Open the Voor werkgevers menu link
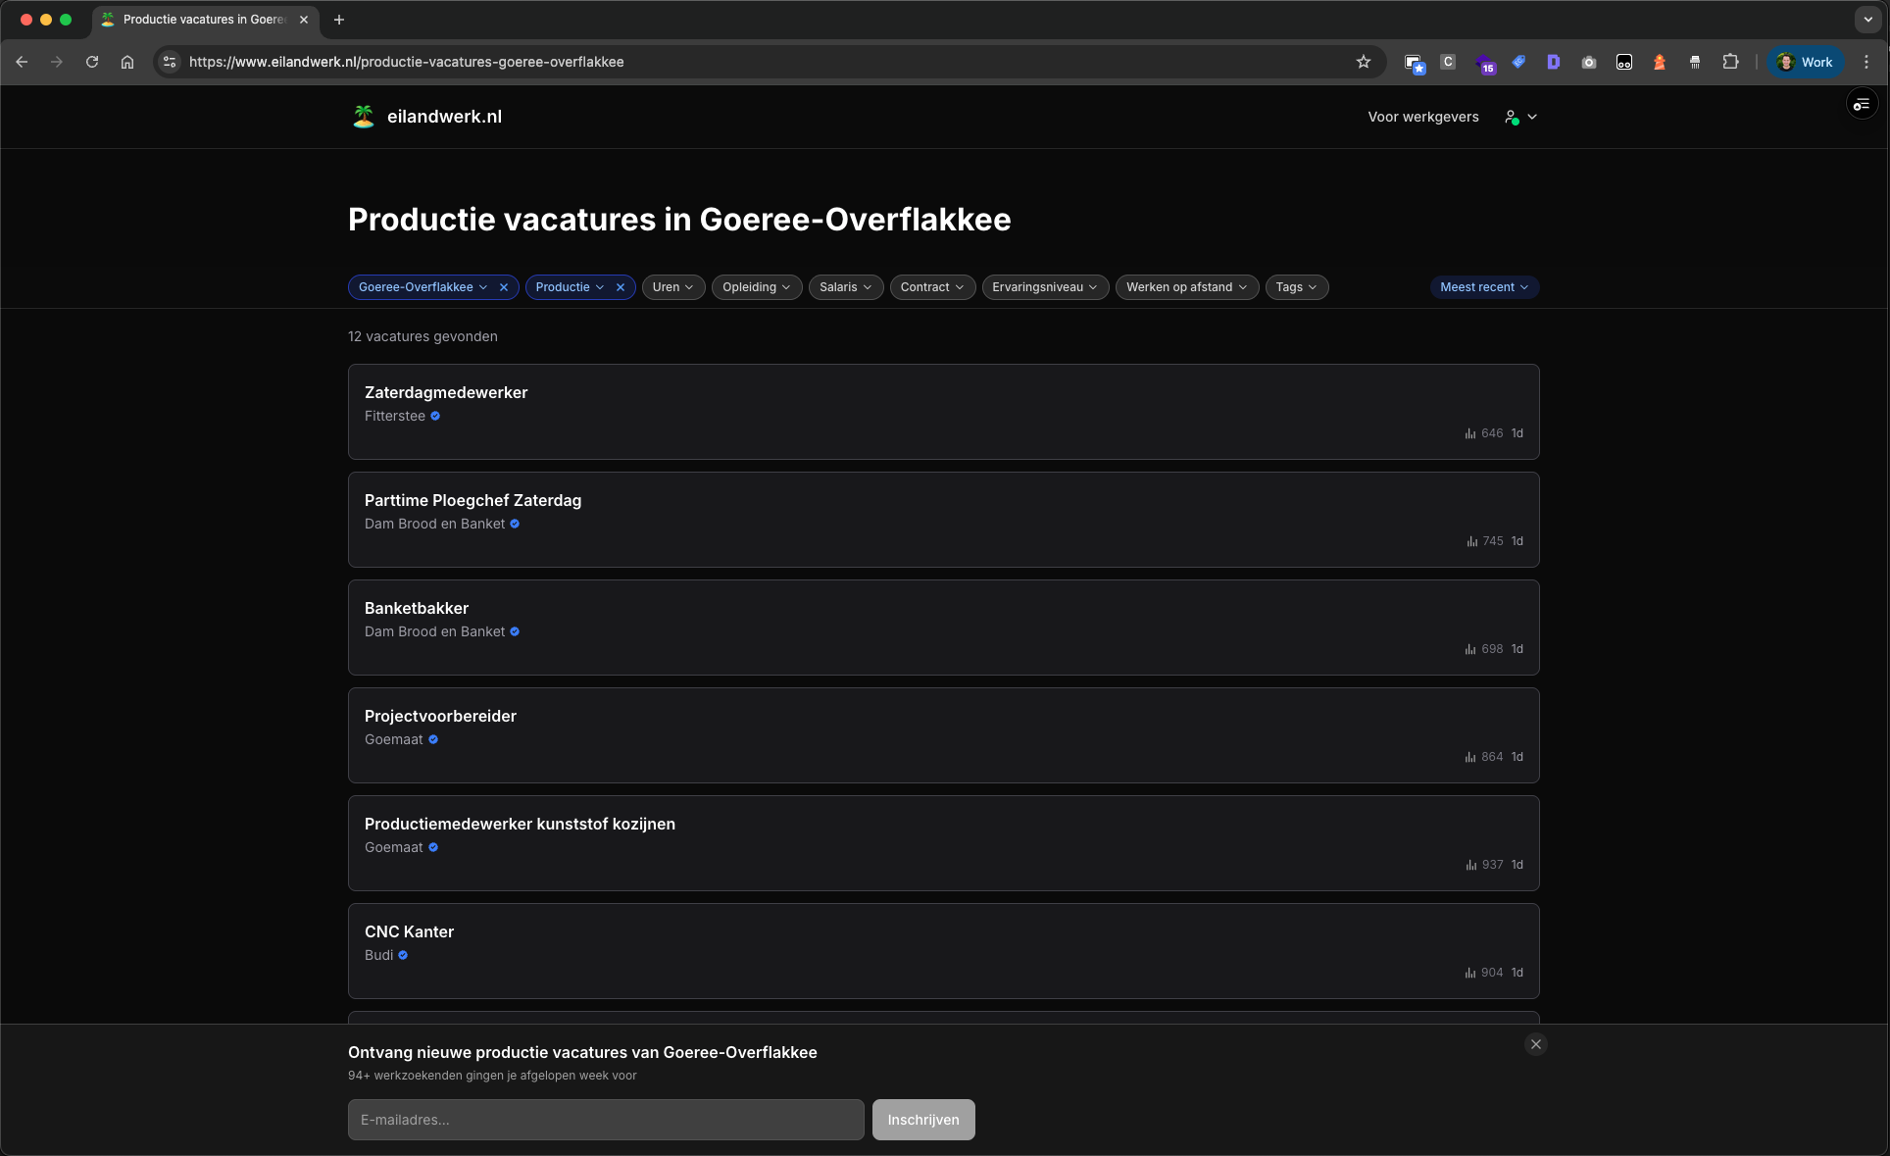This screenshot has height=1156, width=1890. pyautogui.click(x=1422, y=117)
